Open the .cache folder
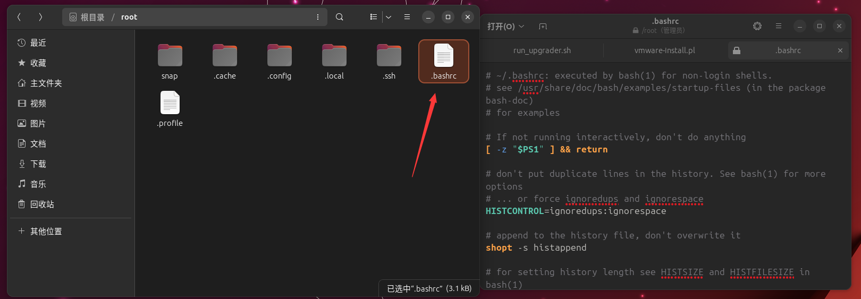 click(225, 62)
